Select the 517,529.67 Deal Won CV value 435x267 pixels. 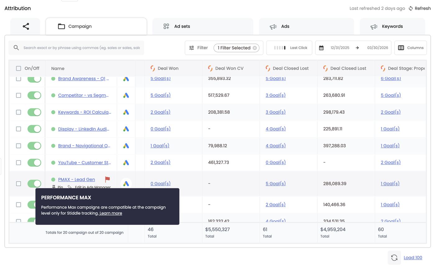tap(219, 95)
